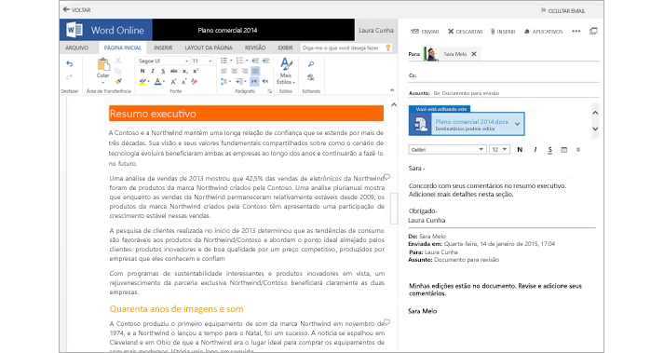
Task: Click the Assunto subject field
Action: (504, 93)
